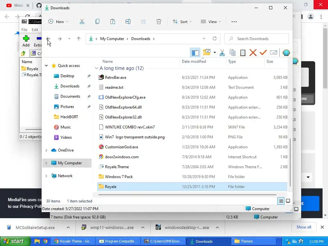Click the Rename icon in command bar
The width and height of the screenshot is (328, 246).
128,21
